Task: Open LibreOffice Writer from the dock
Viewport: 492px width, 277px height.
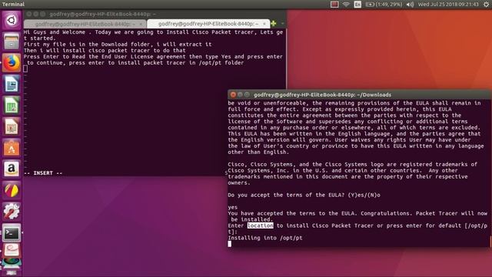Action: (12, 84)
